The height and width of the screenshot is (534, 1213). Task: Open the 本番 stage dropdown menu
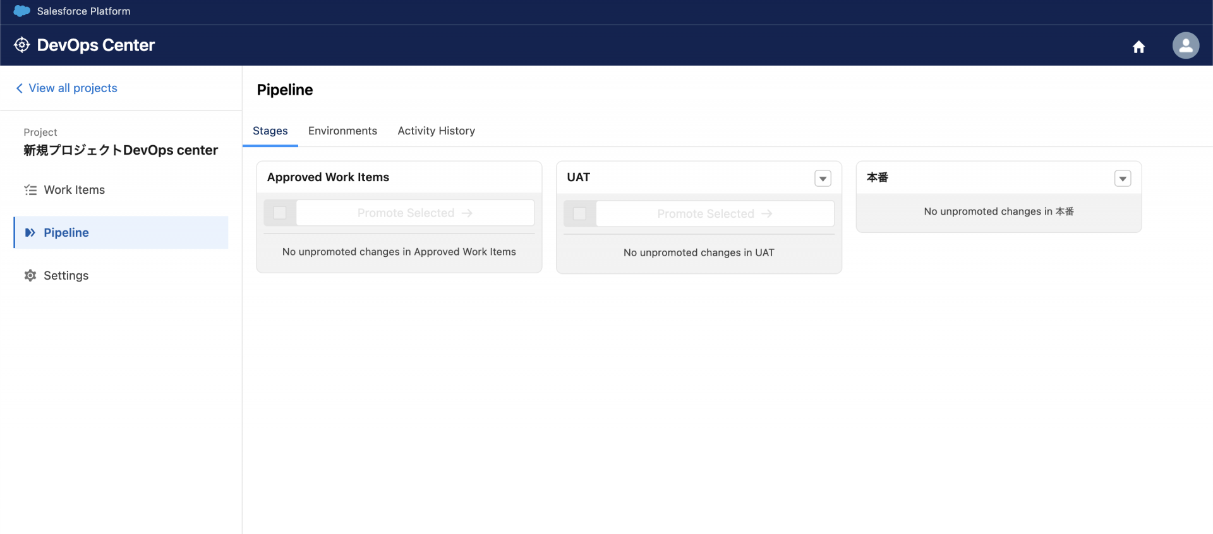[1123, 179]
